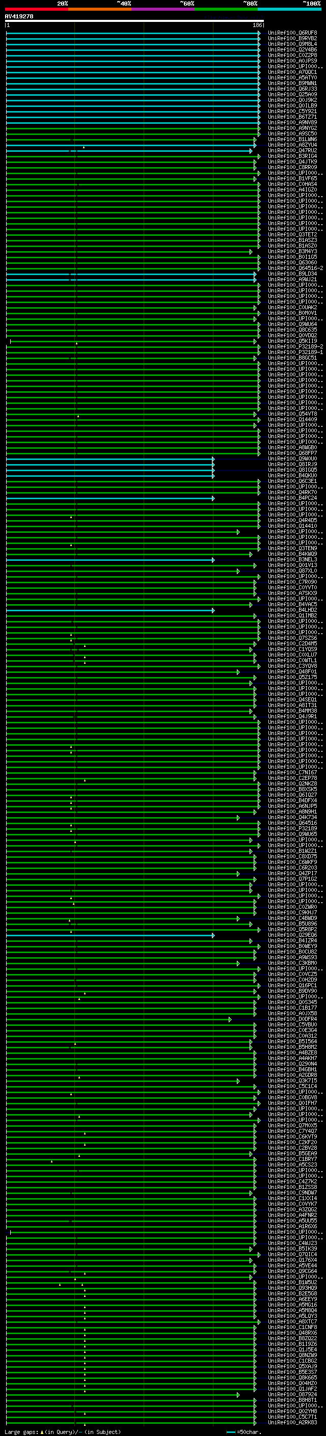
Task: Select hit UniRef100_C7R090
Action: (292, 582)
